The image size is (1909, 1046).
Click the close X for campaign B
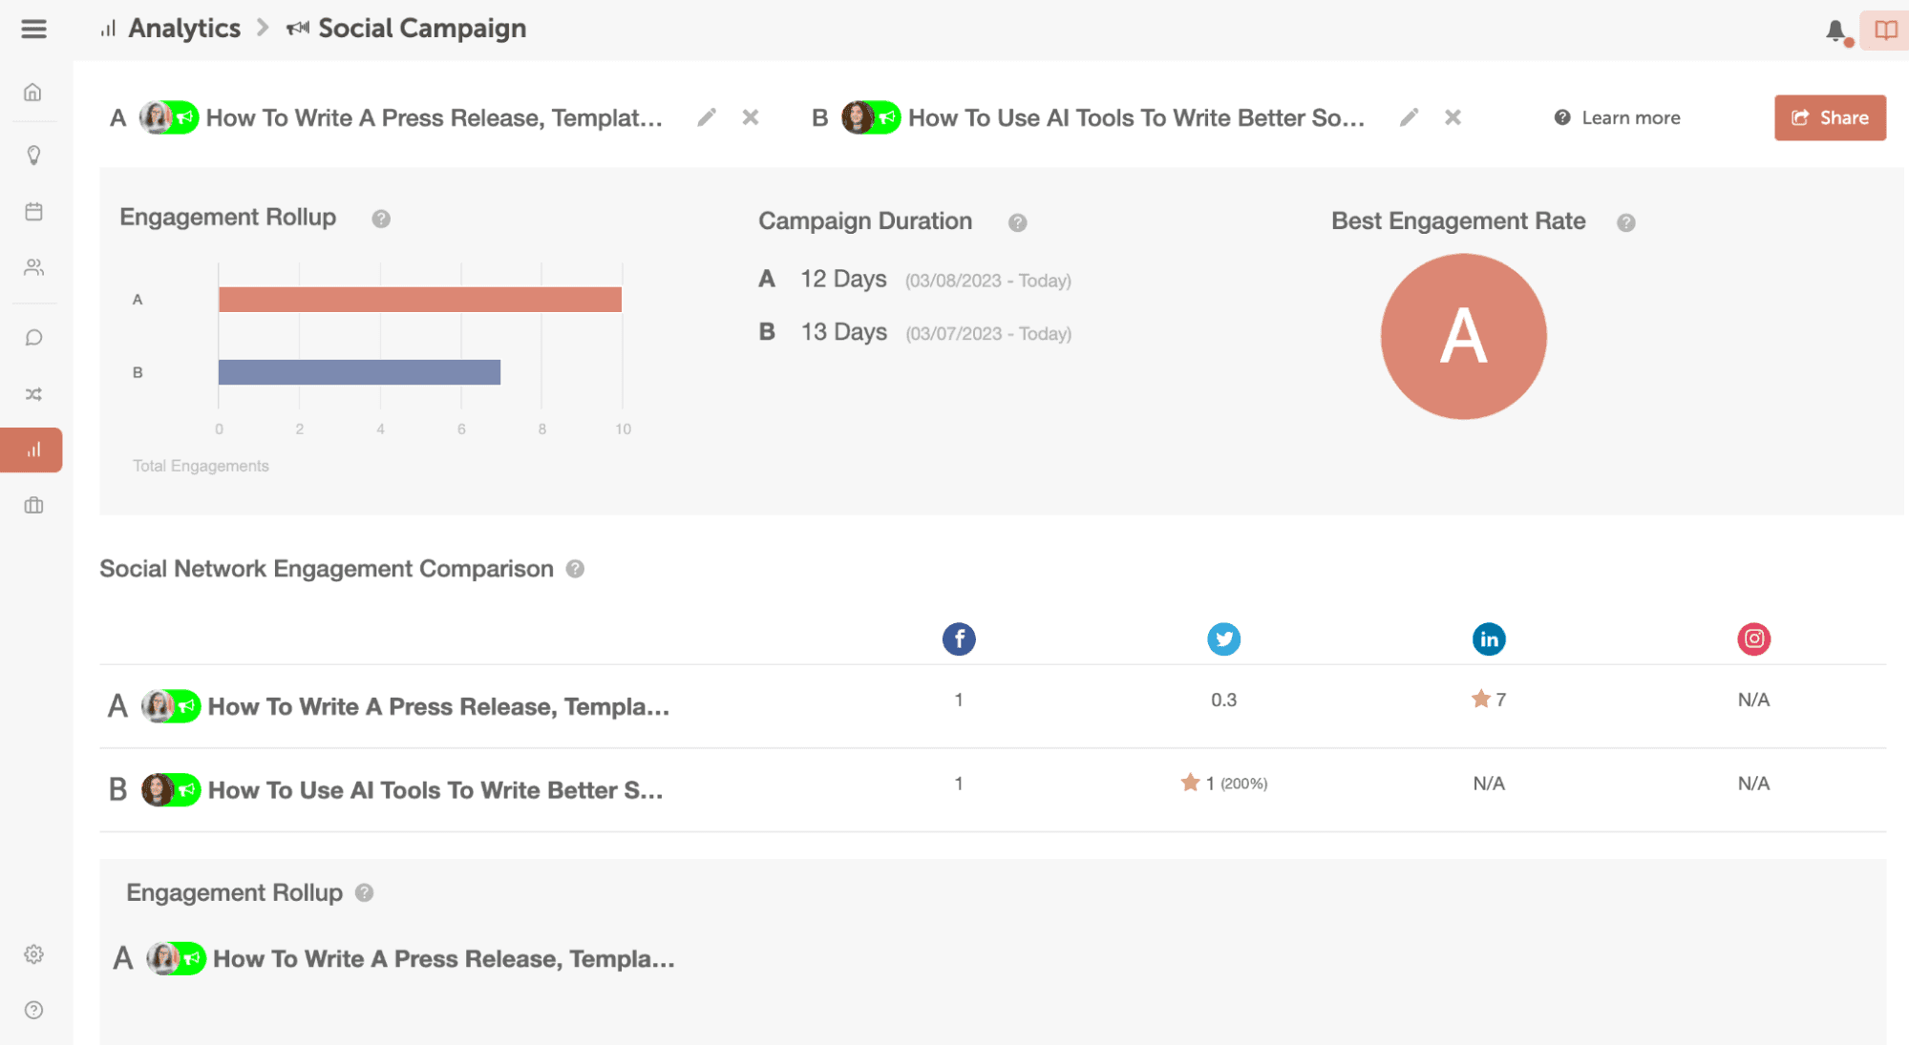point(1453,117)
